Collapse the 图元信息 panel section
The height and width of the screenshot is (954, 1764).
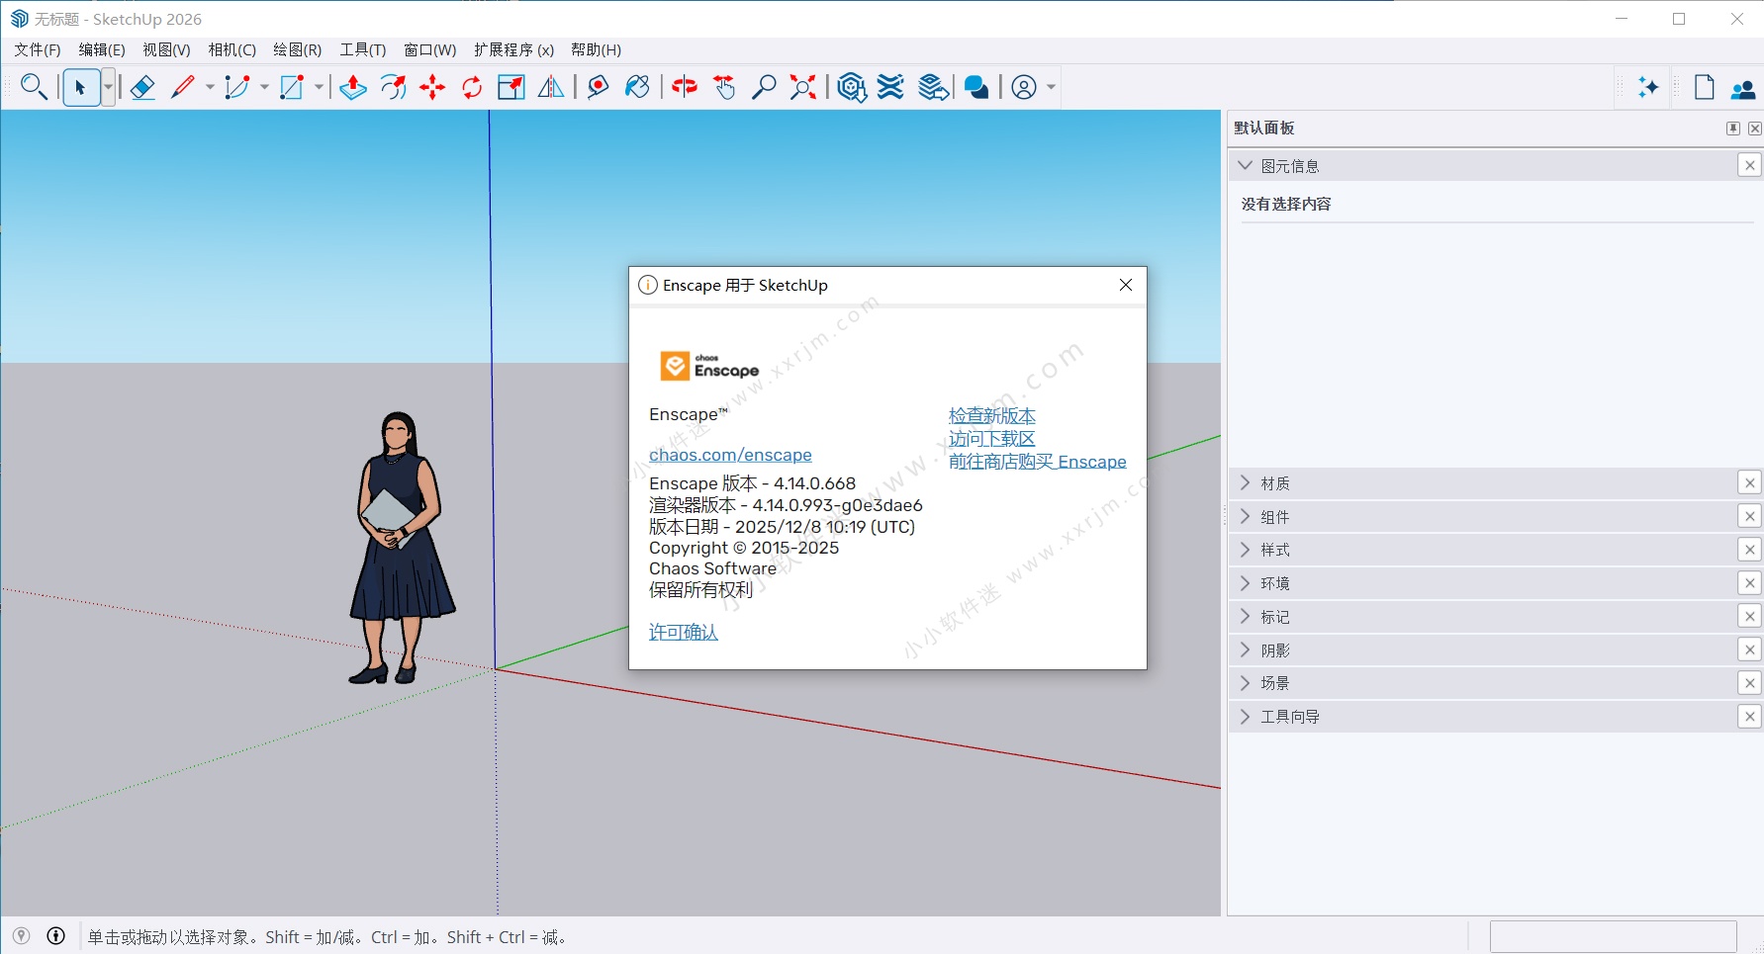(1246, 166)
